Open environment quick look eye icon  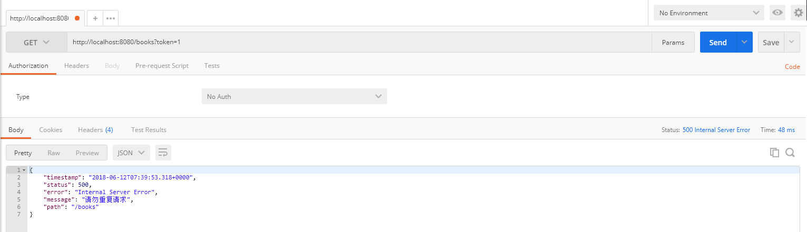[x=777, y=13]
